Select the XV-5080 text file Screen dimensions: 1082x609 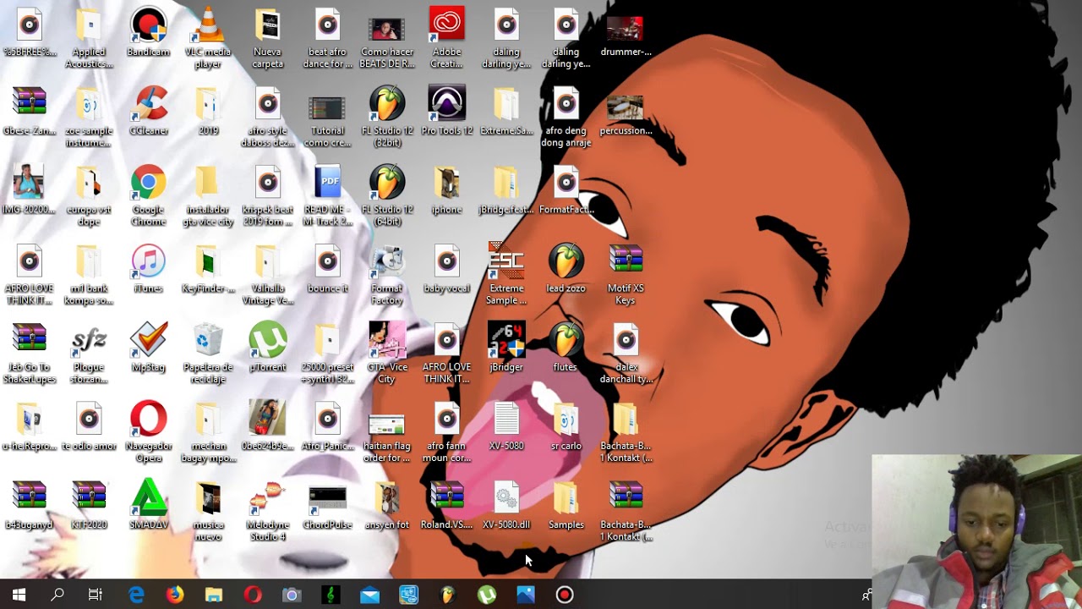(x=506, y=425)
